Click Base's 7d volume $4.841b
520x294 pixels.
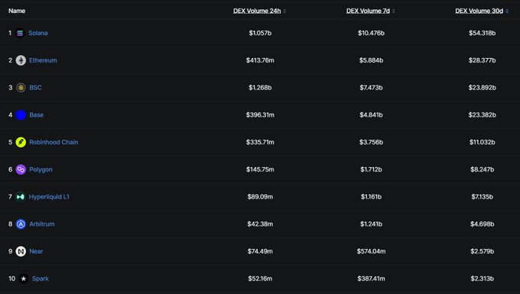pyautogui.click(x=371, y=115)
